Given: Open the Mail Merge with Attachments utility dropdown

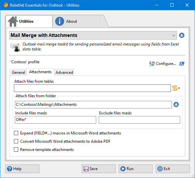Looking at the screenshot, I should tap(93, 35).
